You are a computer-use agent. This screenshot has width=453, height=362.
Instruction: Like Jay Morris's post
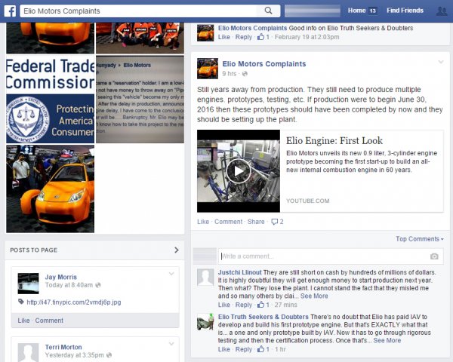23,321
